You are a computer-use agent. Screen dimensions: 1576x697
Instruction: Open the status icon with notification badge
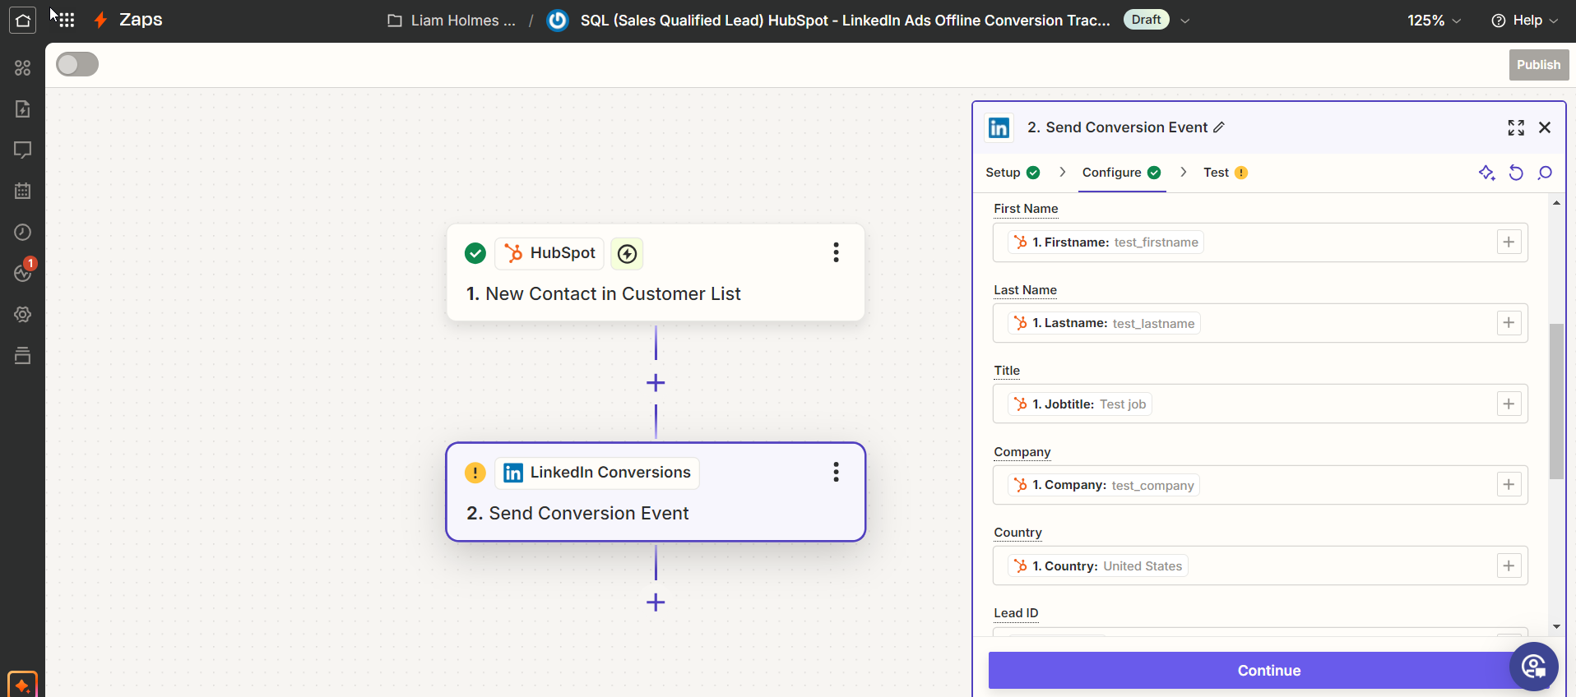point(22,273)
